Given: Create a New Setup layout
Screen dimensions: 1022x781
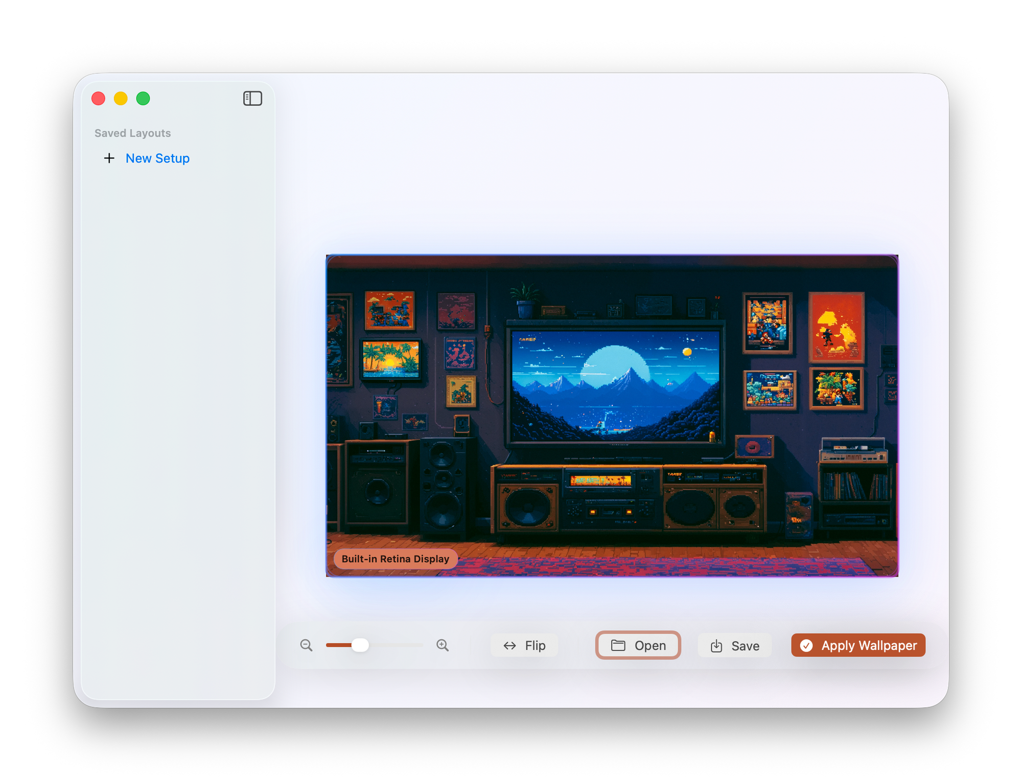Looking at the screenshot, I should pos(157,158).
